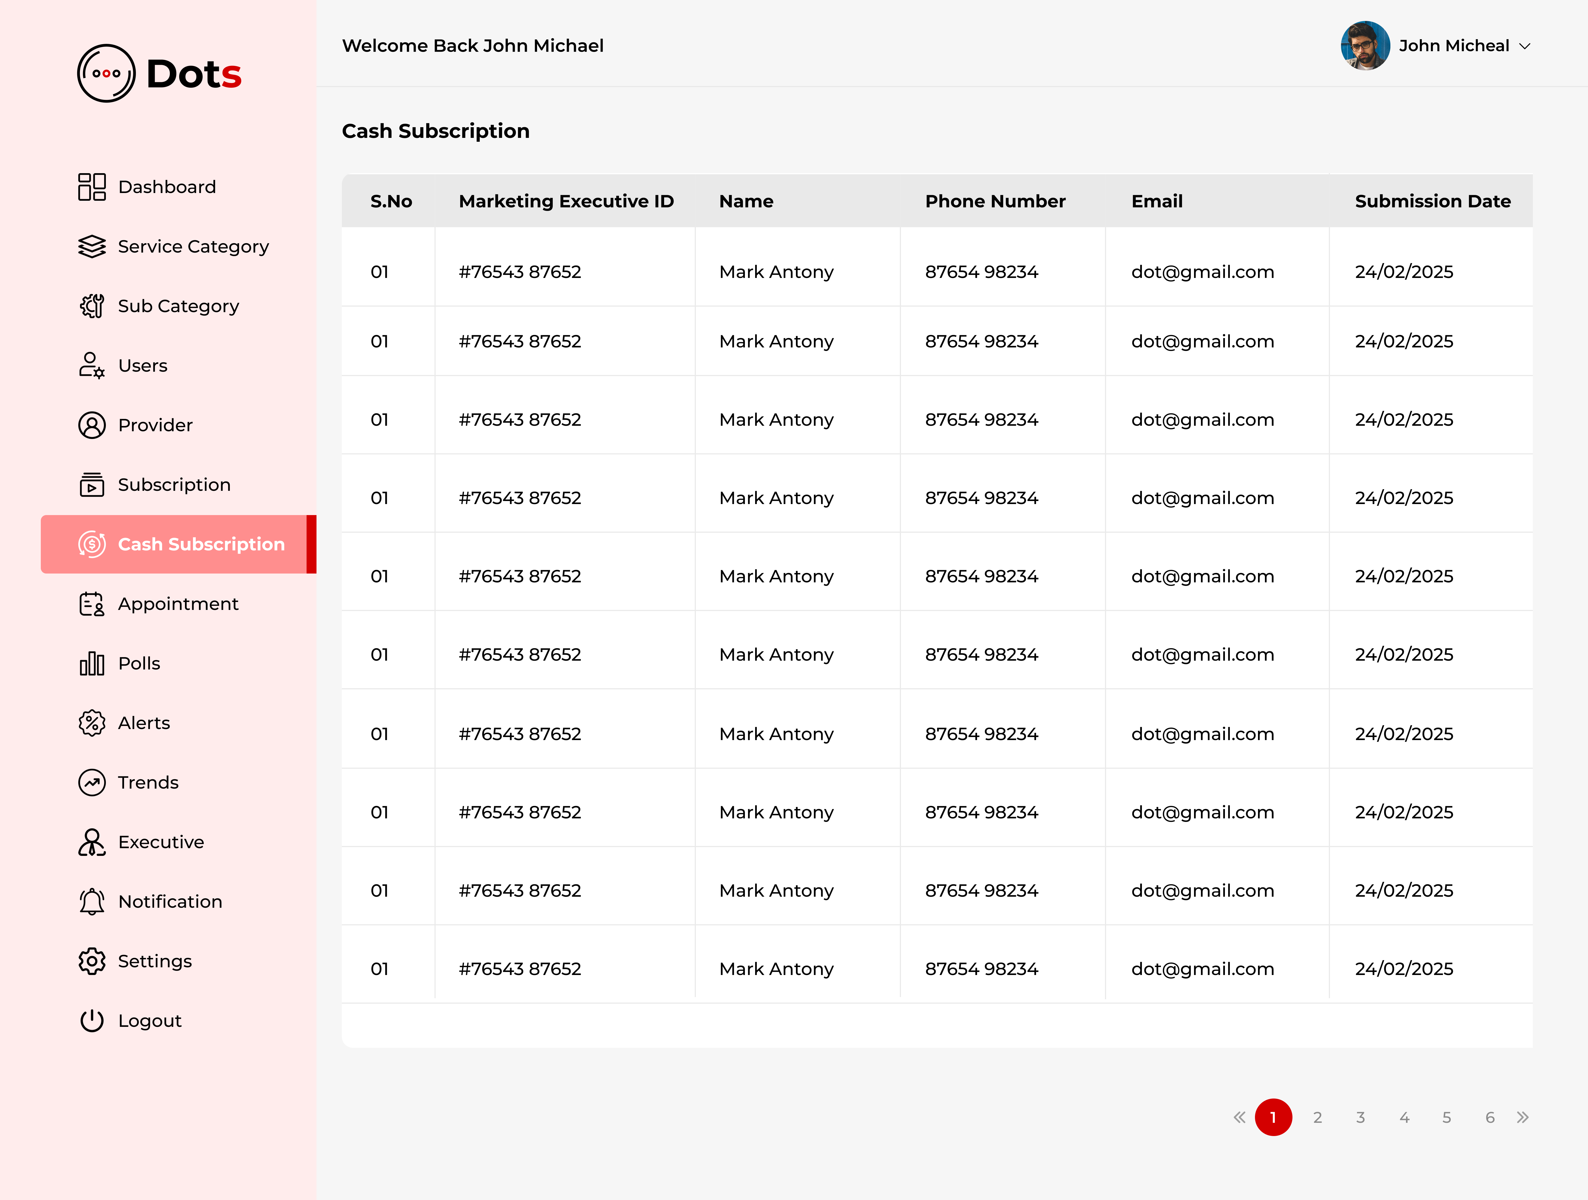Click the Polls bar chart icon
Viewport: 1588px width, 1200px height.
[92, 663]
